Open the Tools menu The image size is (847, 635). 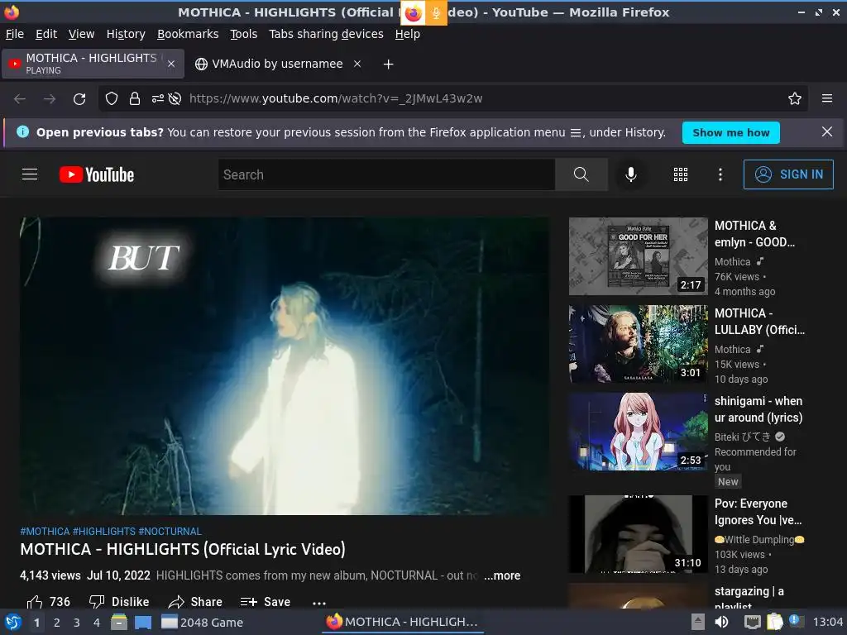244,34
